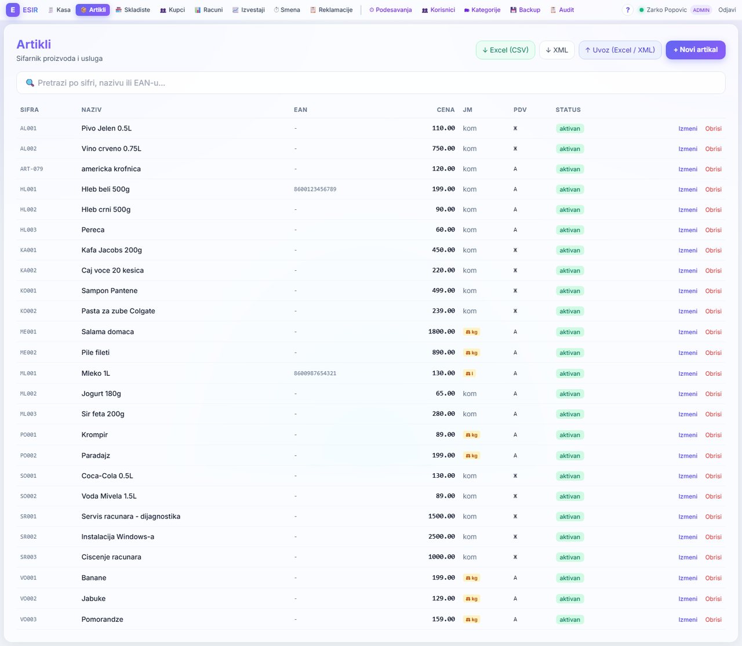Screen dimensions: 742x646
Task: Go to Reklamacije
Action: coord(332,10)
